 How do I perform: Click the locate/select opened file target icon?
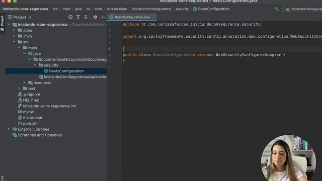point(70,17)
